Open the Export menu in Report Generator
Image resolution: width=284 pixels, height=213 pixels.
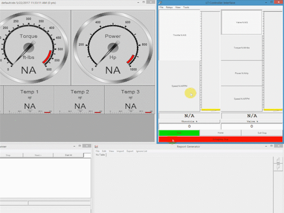(x=130, y=151)
